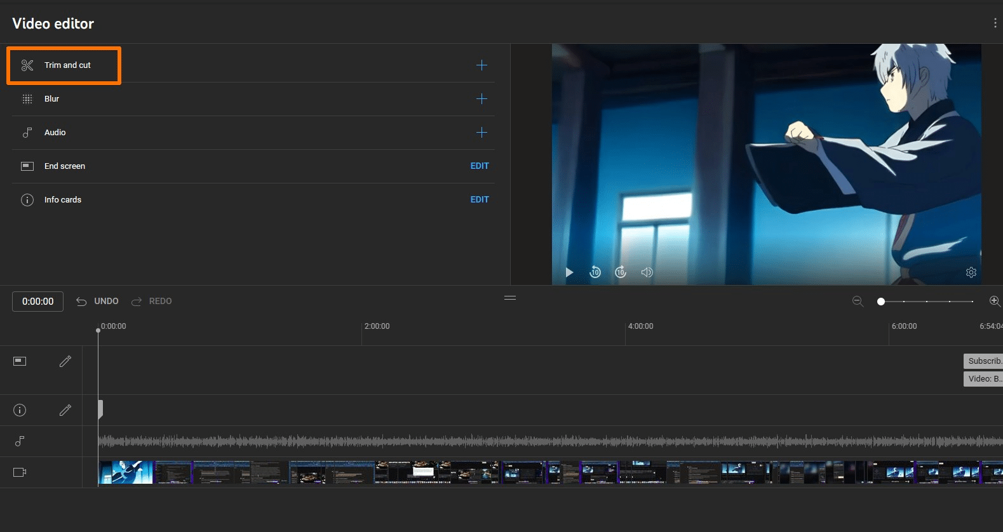Select the End screen label

click(65, 166)
